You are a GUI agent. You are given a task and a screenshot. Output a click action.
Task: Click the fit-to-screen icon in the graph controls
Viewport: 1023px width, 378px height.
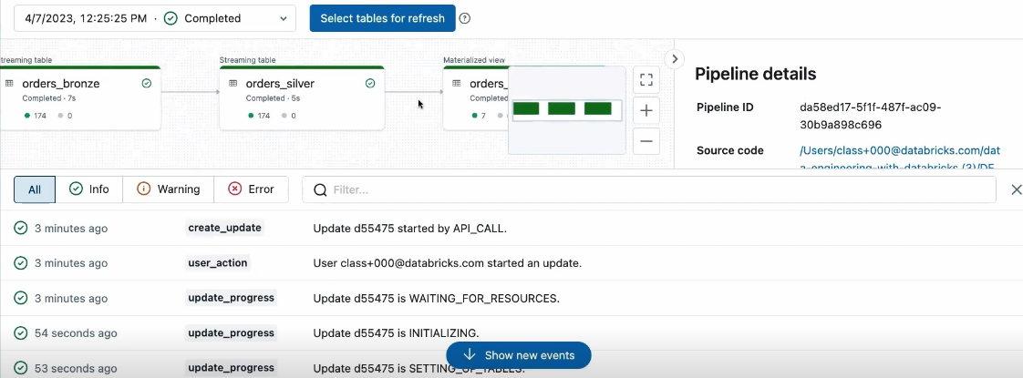(x=646, y=80)
